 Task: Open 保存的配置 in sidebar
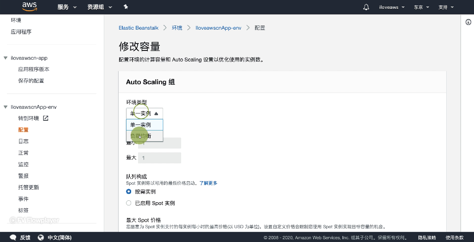[31, 81]
